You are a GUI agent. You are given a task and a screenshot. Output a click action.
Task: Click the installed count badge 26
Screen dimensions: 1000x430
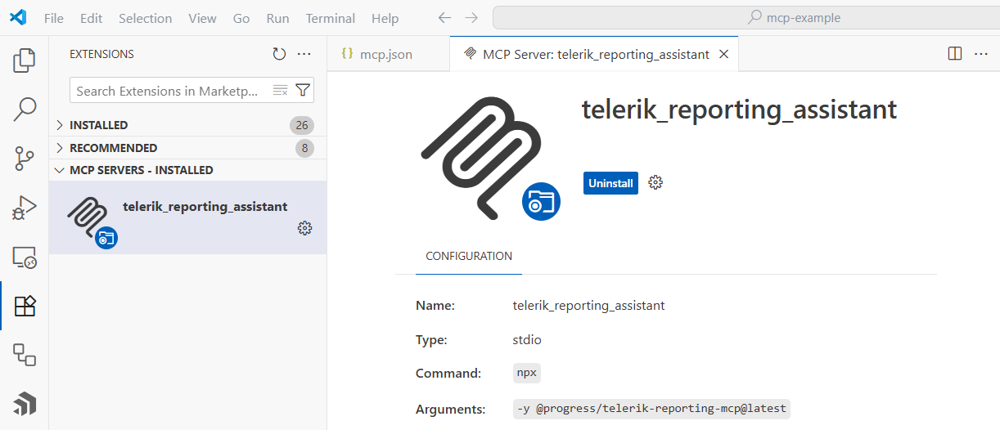click(x=302, y=125)
